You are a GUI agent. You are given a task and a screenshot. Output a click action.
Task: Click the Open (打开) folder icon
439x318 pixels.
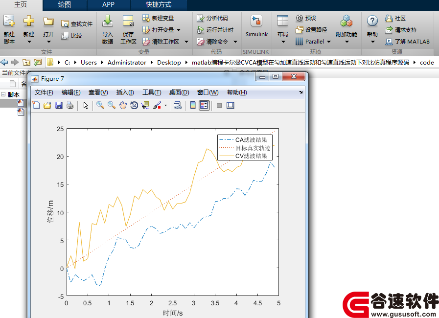pyautogui.click(x=48, y=21)
